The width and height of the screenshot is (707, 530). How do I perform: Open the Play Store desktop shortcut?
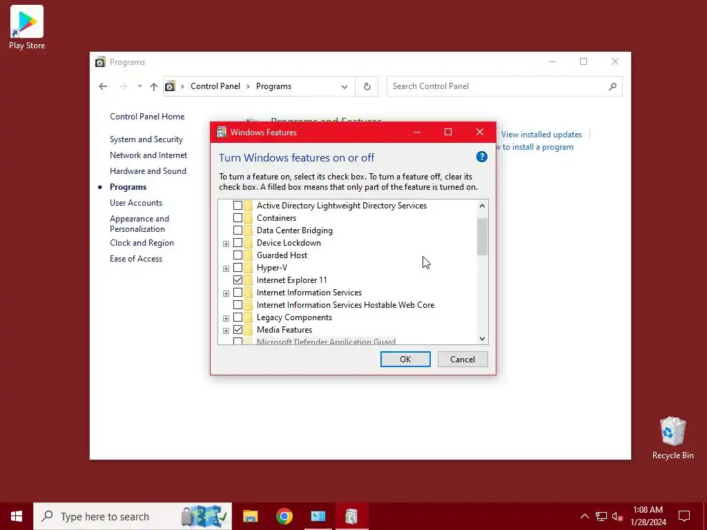(27, 27)
